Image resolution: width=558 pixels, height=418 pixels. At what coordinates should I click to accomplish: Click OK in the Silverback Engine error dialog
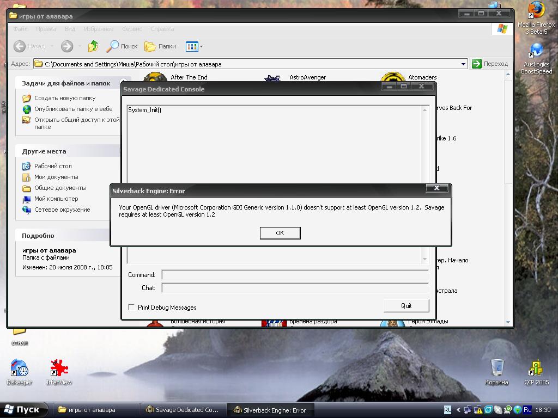tap(280, 233)
